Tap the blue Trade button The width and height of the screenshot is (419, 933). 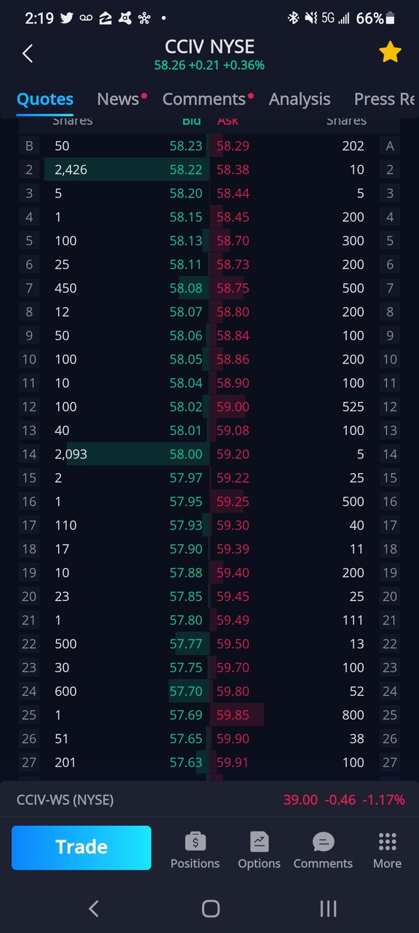82,848
